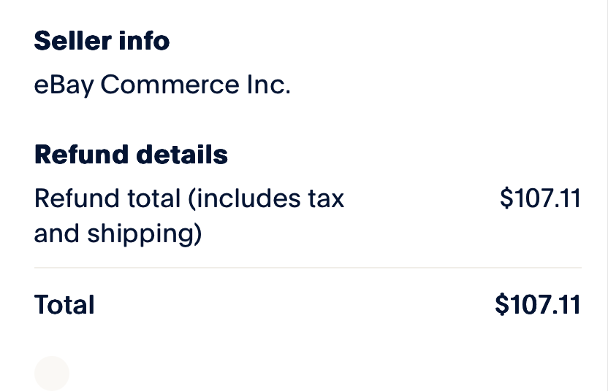Click the dollar sign of the bold Total amount
This screenshot has height=391, width=608.
(x=501, y=304)
